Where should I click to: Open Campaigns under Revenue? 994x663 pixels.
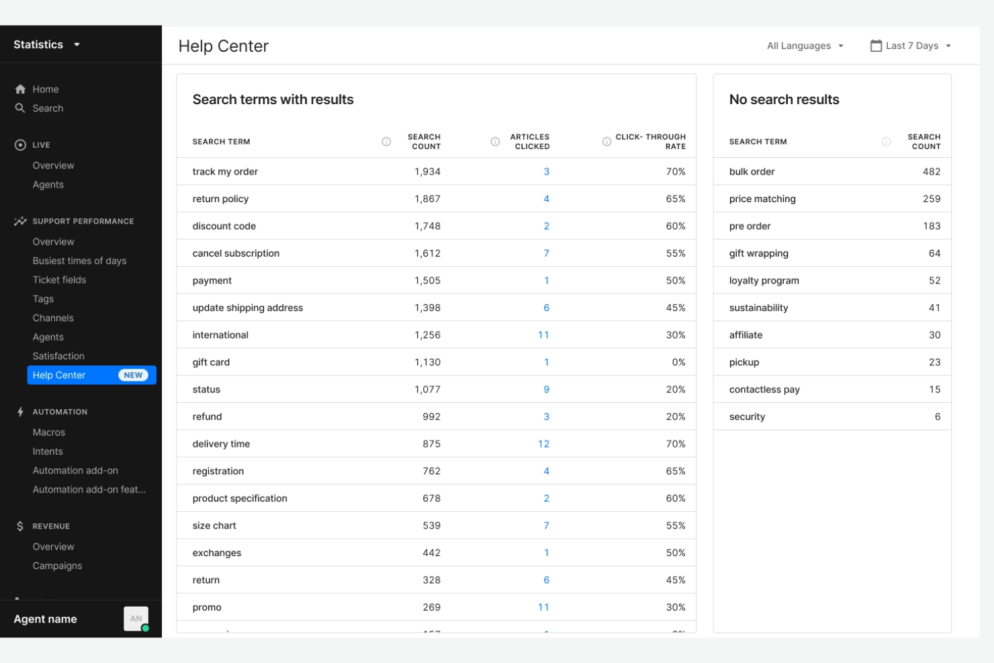pyautogui.click(x=58, y=566)
